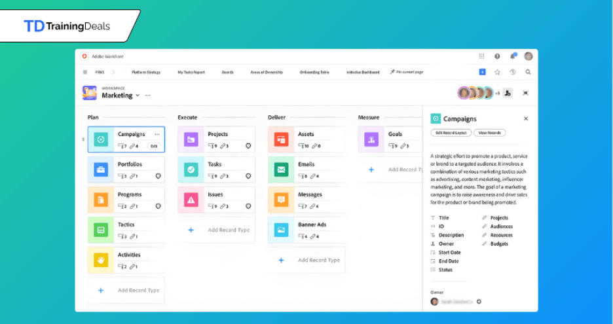
Task: Expand the pins chevron arrow
Action: pyautogui.click(x=113, y=72)
